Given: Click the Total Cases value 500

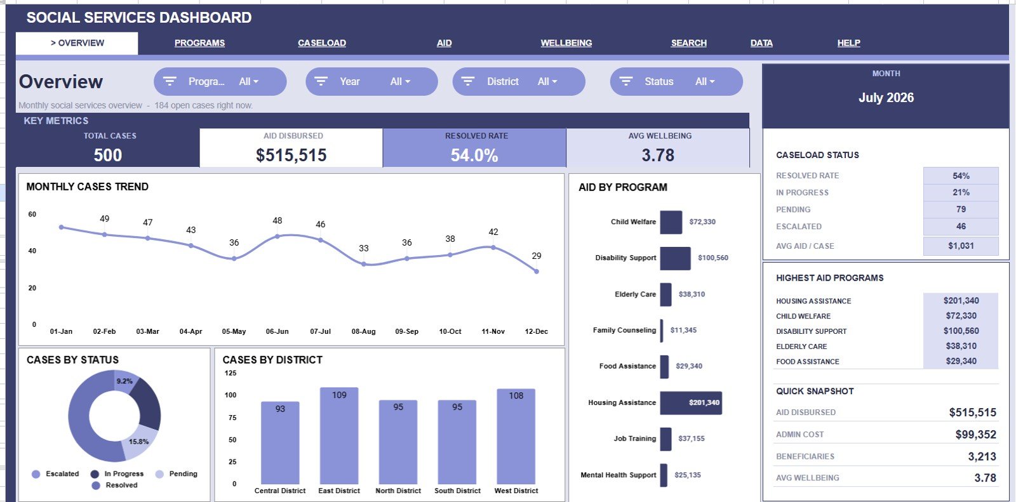Looking at the screenshot, I should [x=108, y=155].
